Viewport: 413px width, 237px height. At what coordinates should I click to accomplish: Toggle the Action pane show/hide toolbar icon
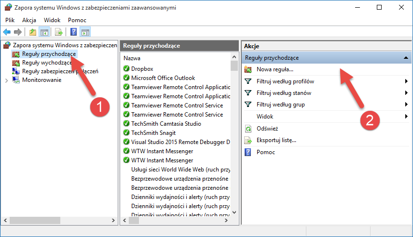click(85, 32)
